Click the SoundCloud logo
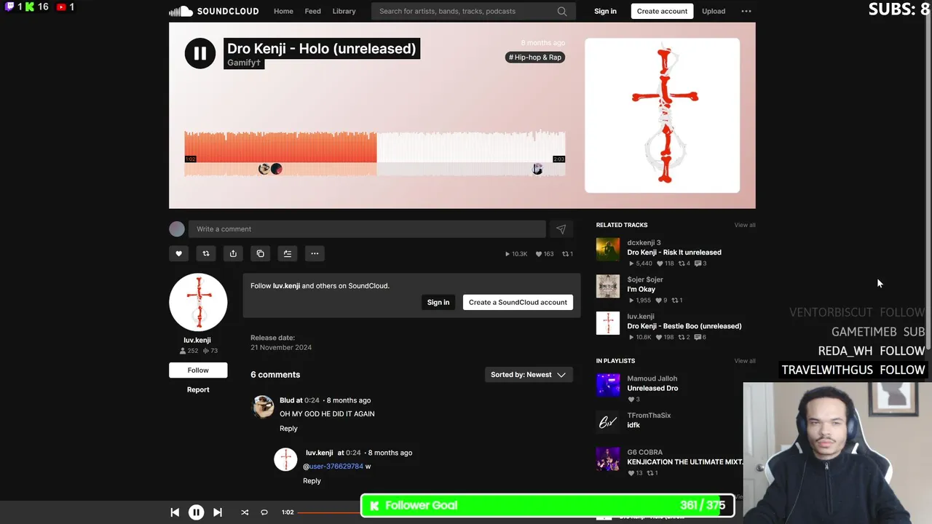The image size is (932, 524). coord(213,11)
